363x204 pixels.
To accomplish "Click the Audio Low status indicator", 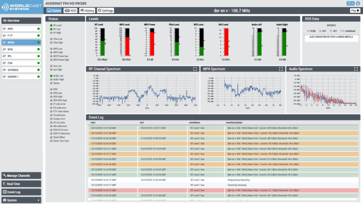I will tap(51, 75).
